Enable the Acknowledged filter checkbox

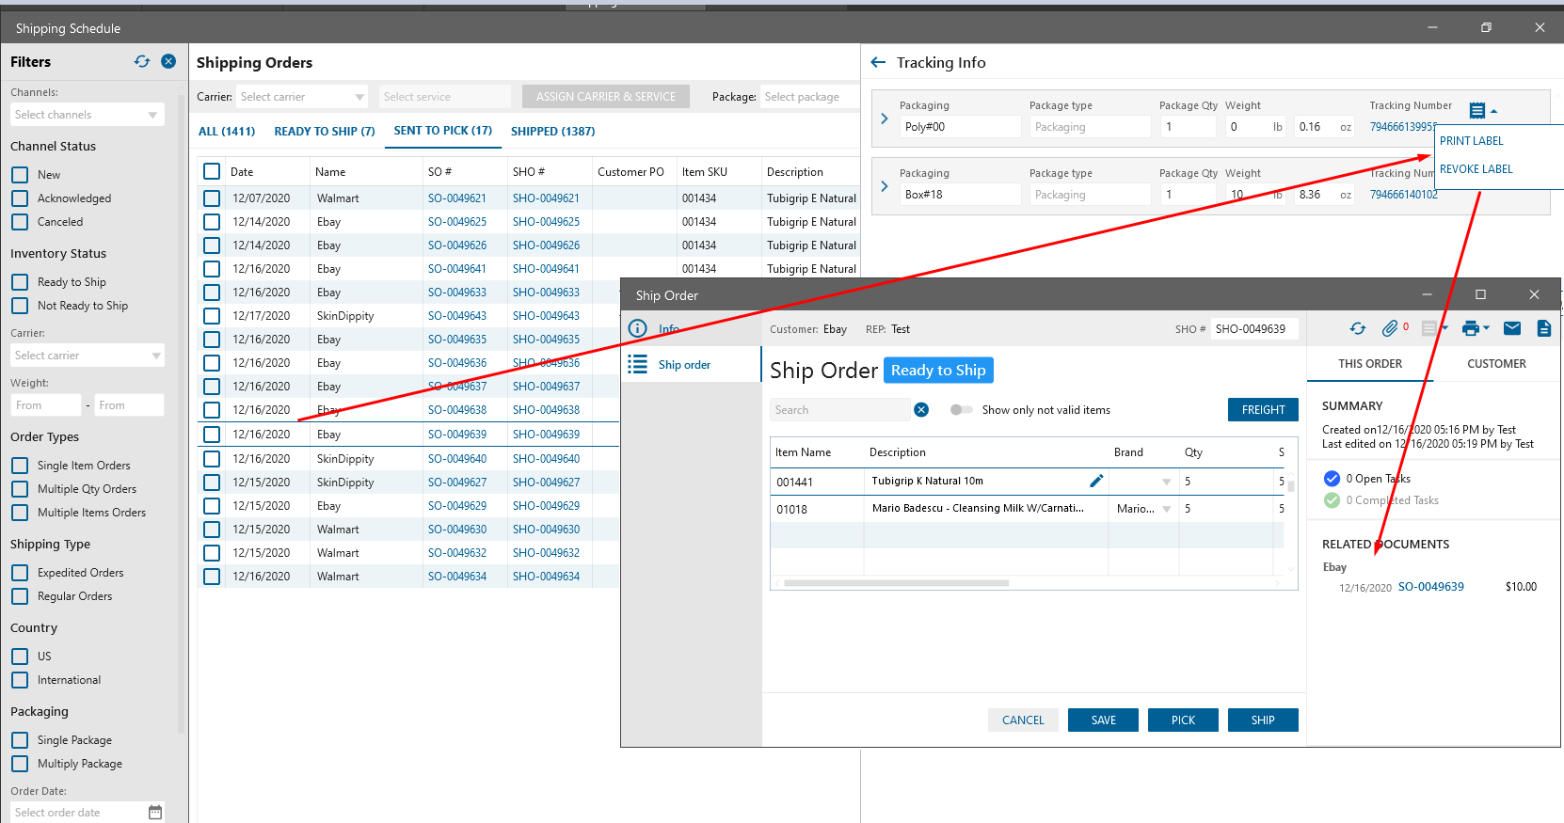click(x=20, y=198)
